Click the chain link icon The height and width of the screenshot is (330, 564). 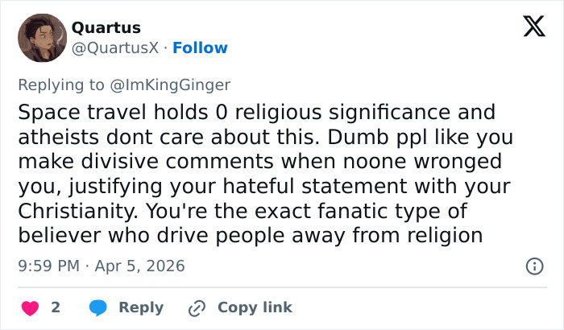click(x=197, y=307)
